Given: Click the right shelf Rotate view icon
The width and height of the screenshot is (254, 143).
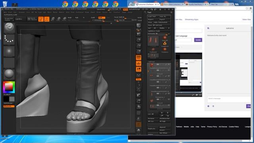Looking at the screenshot, I should pos(139,107).
